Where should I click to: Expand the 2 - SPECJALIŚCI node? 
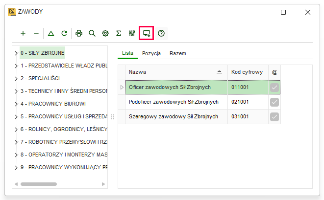[x=16, y=79]
